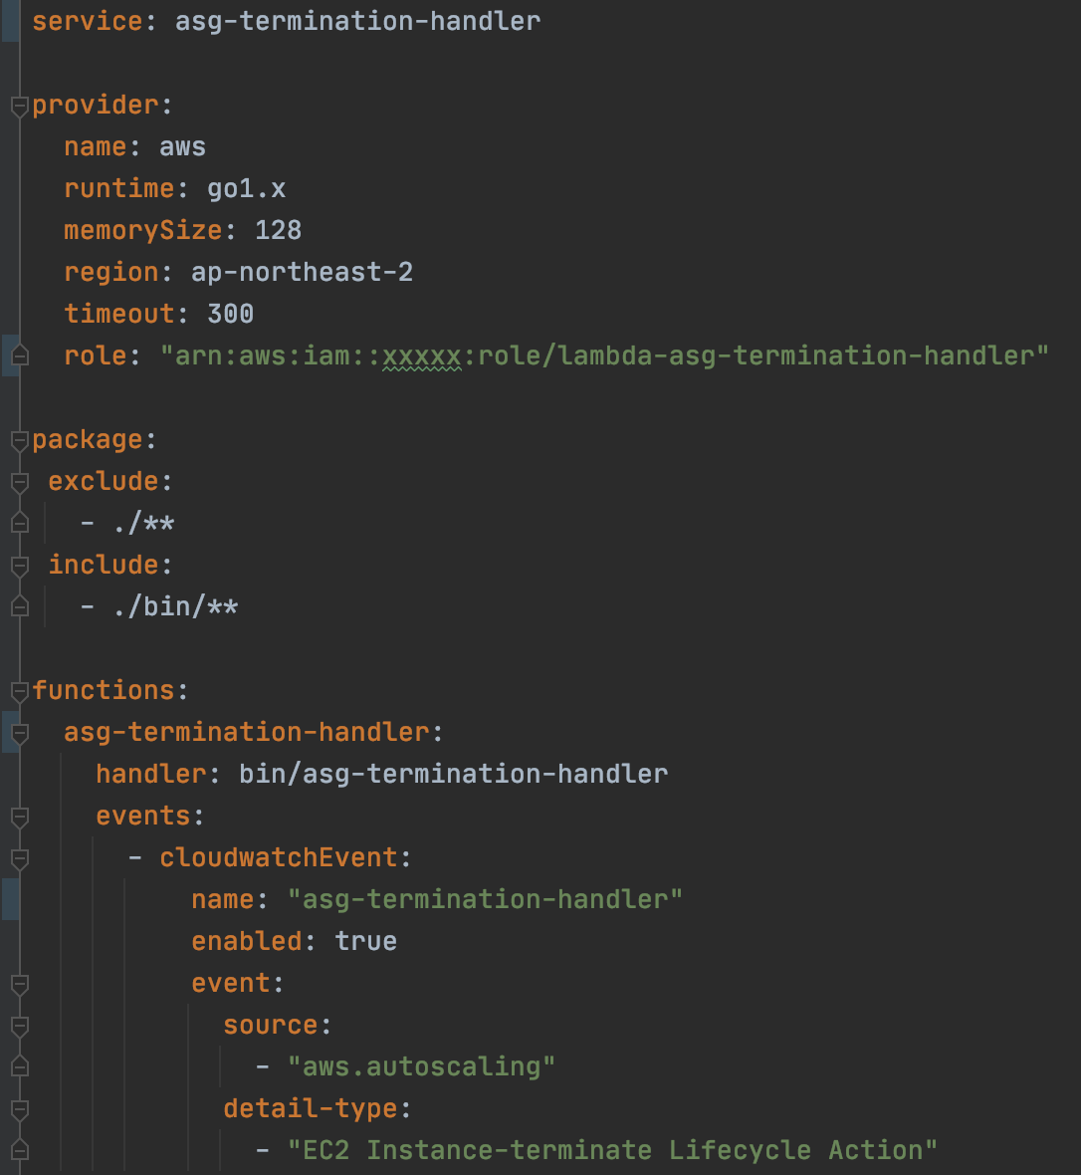1081x1175 pixels.
Task: Click fold end marker beside EC2 Instance-terminate line
Action: pyautogui.click(x=20, y=1149)
